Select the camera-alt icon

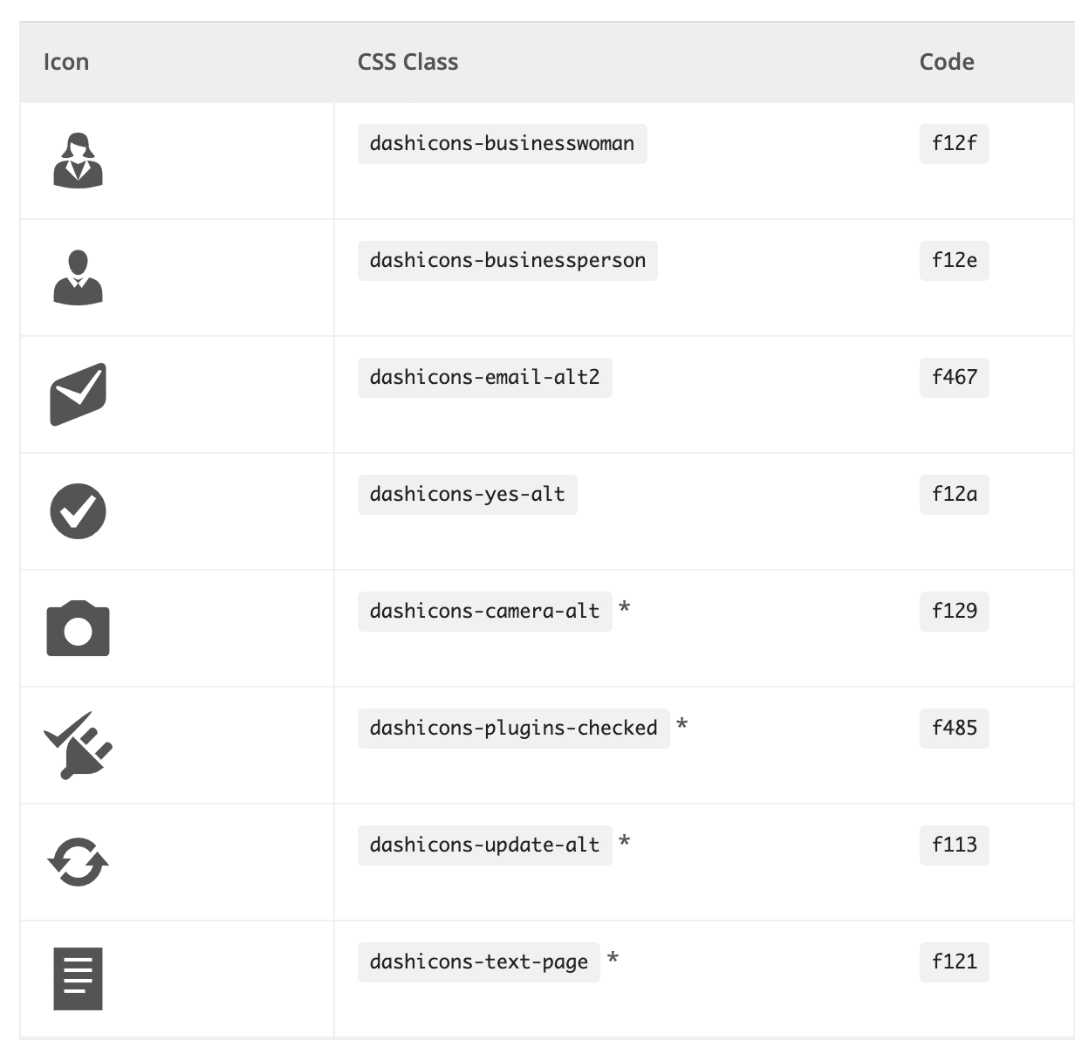(77, 627)
